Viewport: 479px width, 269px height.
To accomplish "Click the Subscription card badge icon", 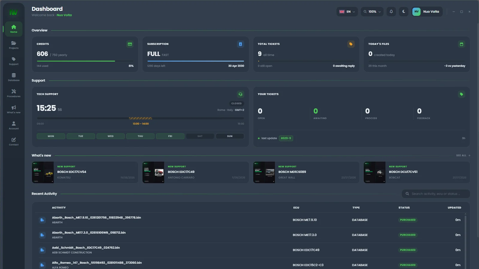I will [x=240, y=44].
